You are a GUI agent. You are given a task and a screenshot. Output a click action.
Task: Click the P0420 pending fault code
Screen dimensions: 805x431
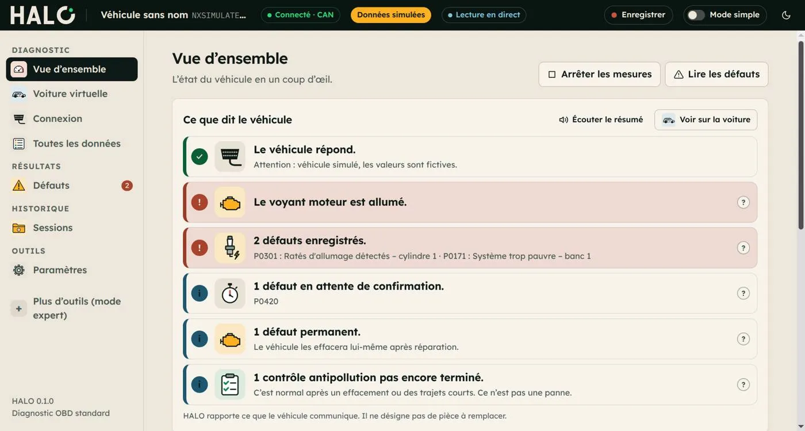point(266,301)
